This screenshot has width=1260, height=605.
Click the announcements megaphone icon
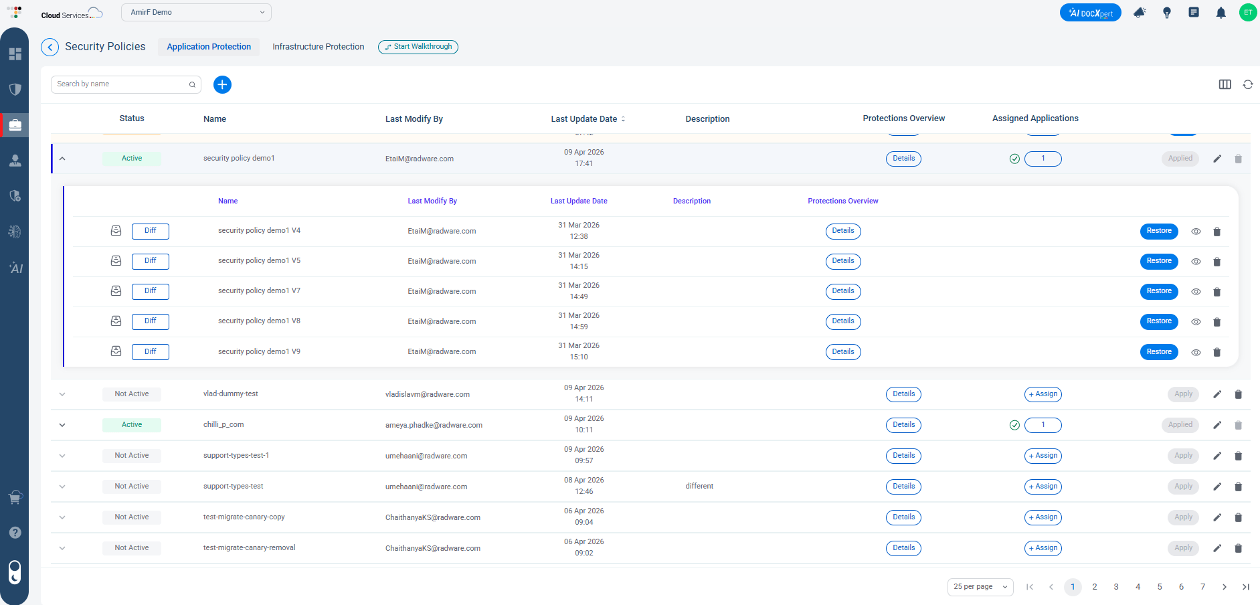click(1140, 12)
